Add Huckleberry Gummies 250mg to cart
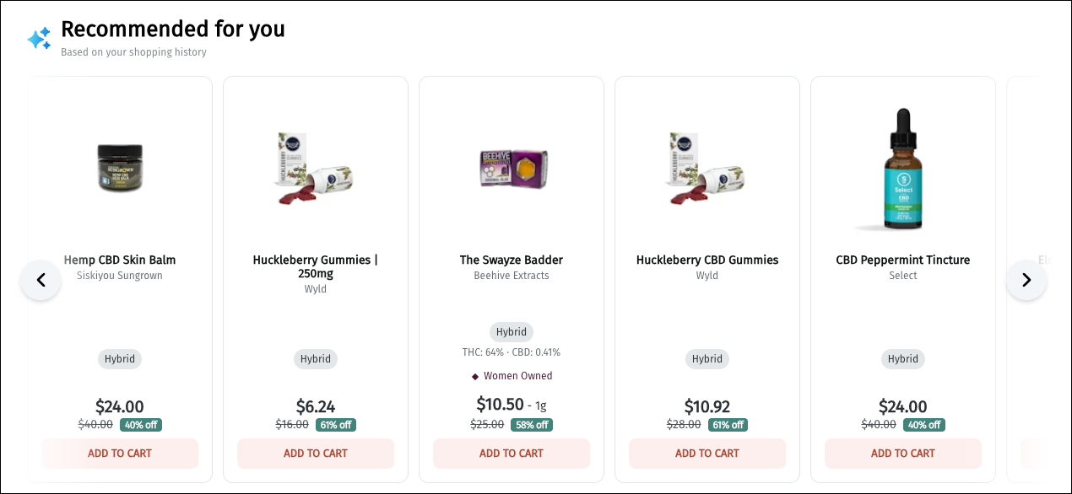Image resolution: width=1072 pixels, height=494 pixels. point(316,454)
